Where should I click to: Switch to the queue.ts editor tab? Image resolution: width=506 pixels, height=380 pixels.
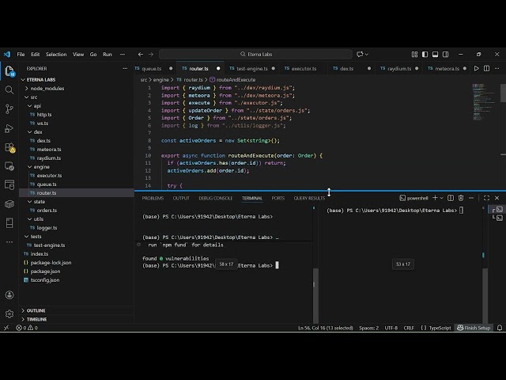coord(153,69)
